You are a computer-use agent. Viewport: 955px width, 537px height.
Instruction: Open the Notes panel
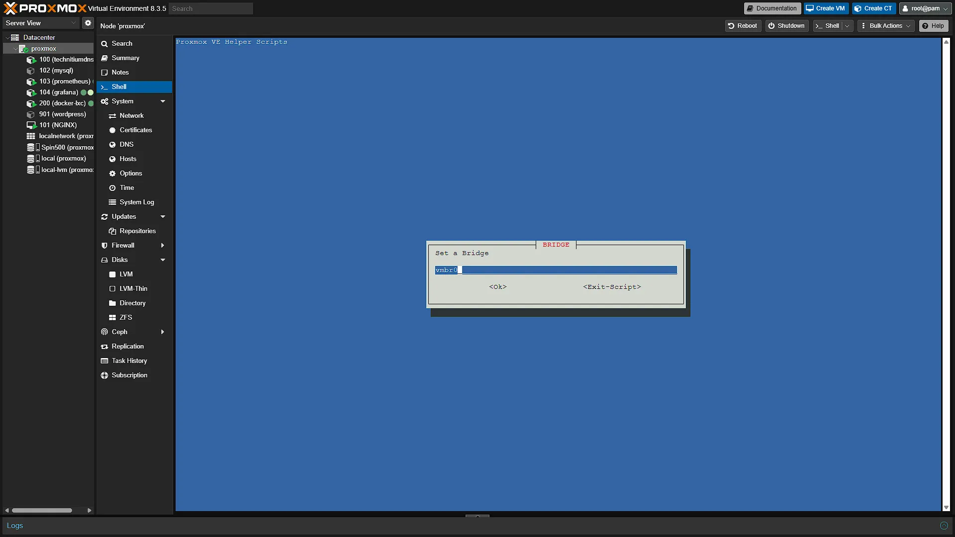[x=134, y=73]
